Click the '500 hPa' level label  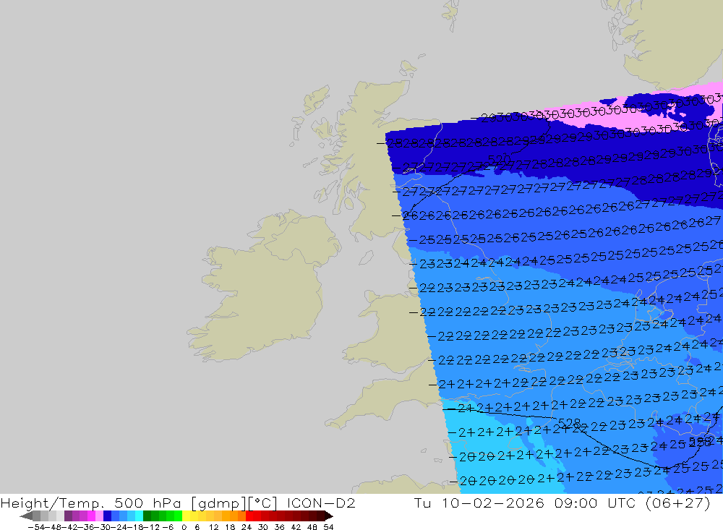coord(147,503)
